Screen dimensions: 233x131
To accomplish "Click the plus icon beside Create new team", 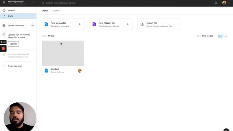I will pos(4,66).
